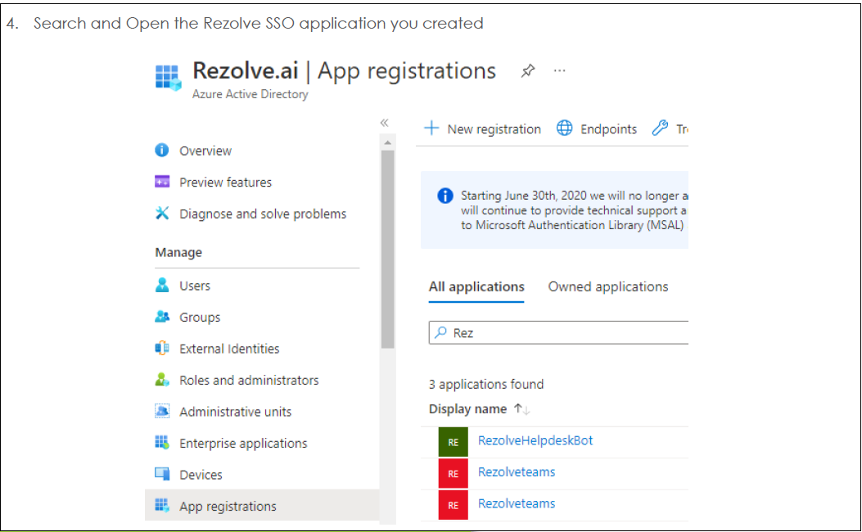Open Roles and administrators
Screen dimensions: 862x532
pyautogui.click(x=249, y=381)
